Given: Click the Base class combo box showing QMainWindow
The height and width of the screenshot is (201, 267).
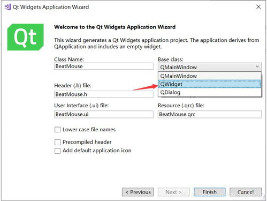Looking at the screenshot, I should [x=210, y=67].
